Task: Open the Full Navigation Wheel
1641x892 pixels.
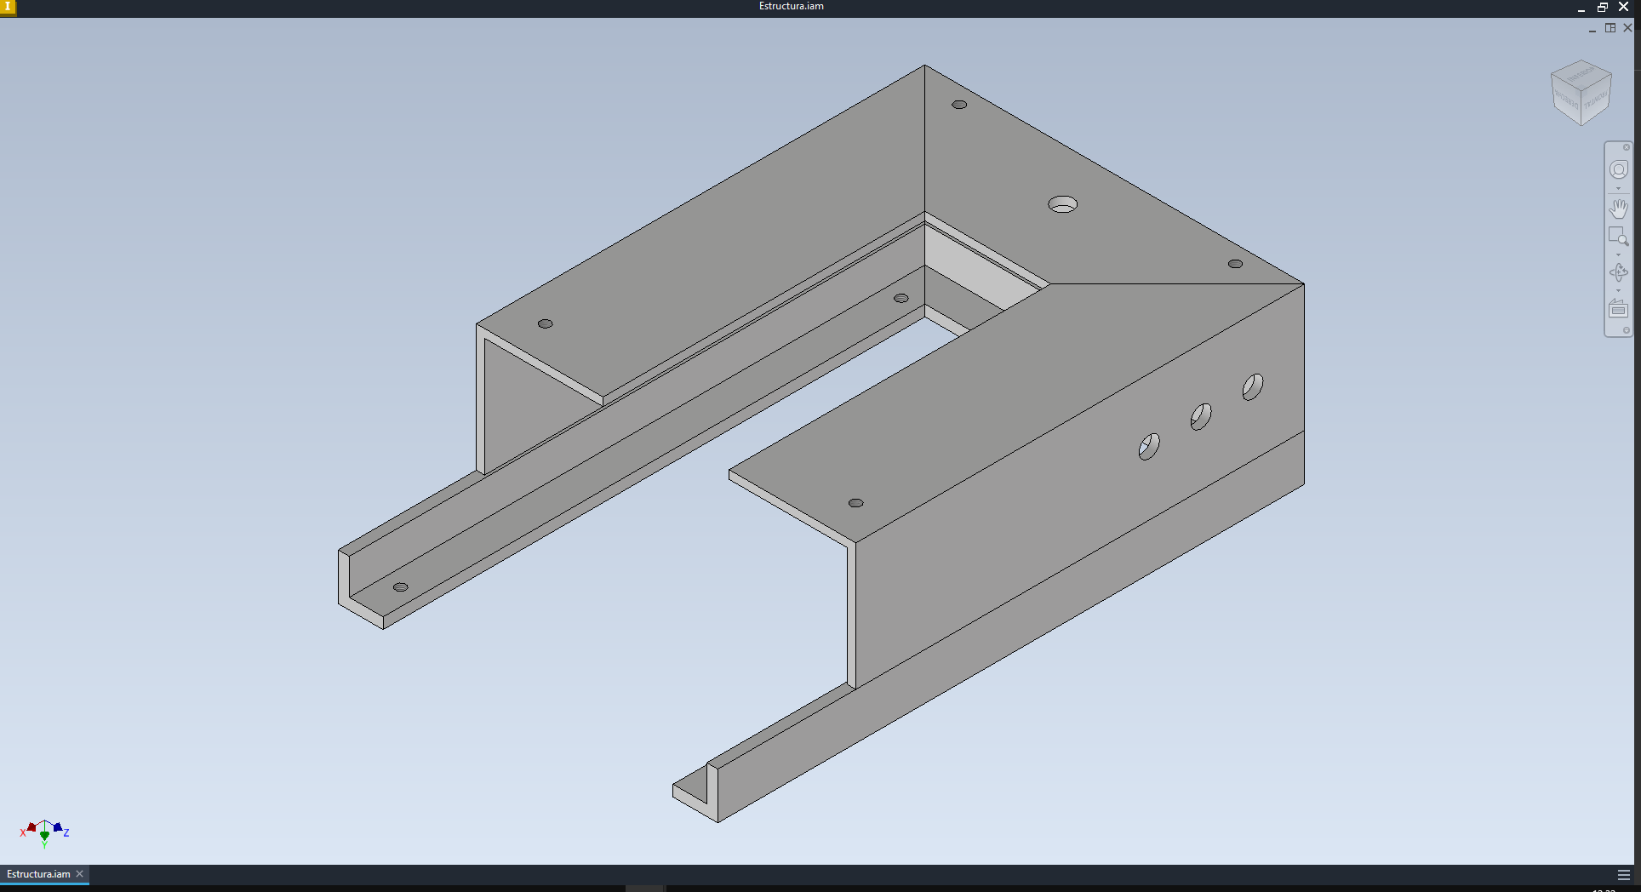Action: (x=1618, y=170)
